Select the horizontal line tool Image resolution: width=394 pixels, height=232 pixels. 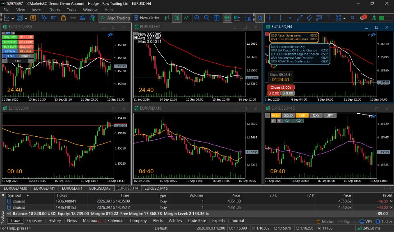coord(290,18)
